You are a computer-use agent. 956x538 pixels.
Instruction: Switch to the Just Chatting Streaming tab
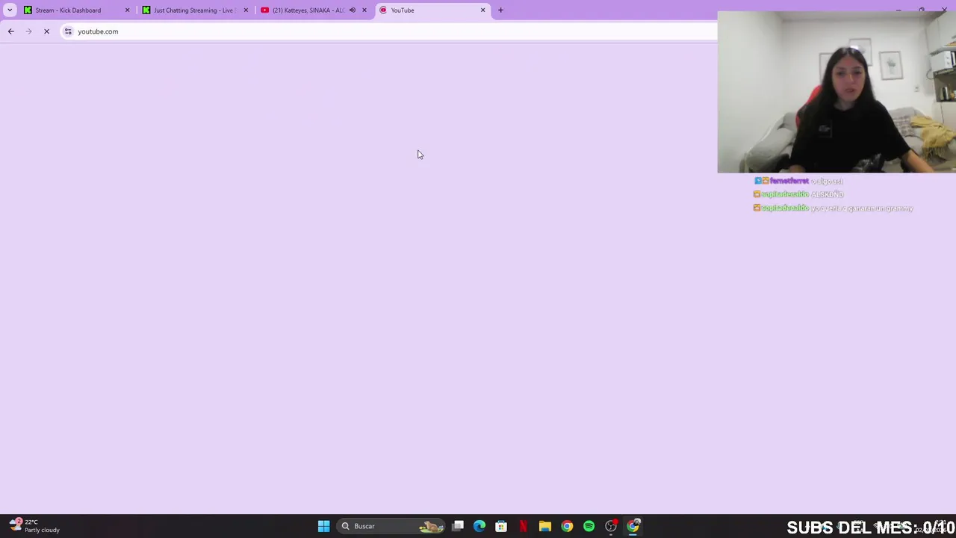(194, 10)
